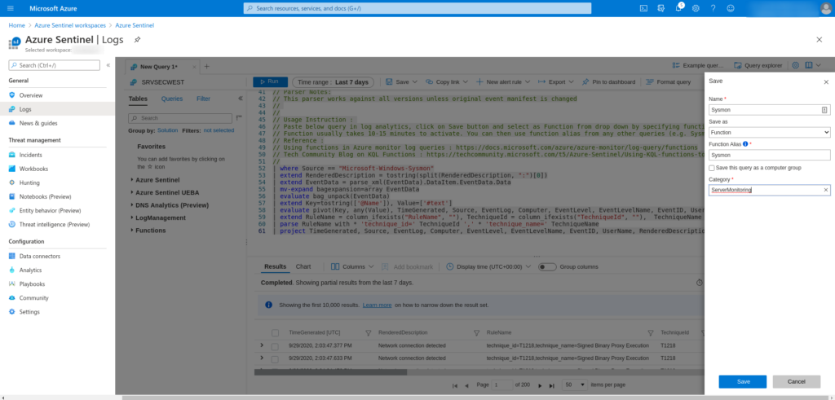
Task: Open the Azure portal hamburger menu
Action: click(11, 8)
